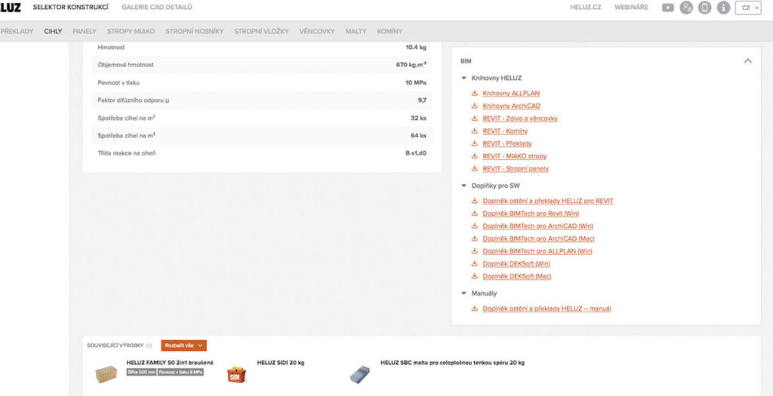Click the user account lock icon

(x=686, y=8)
